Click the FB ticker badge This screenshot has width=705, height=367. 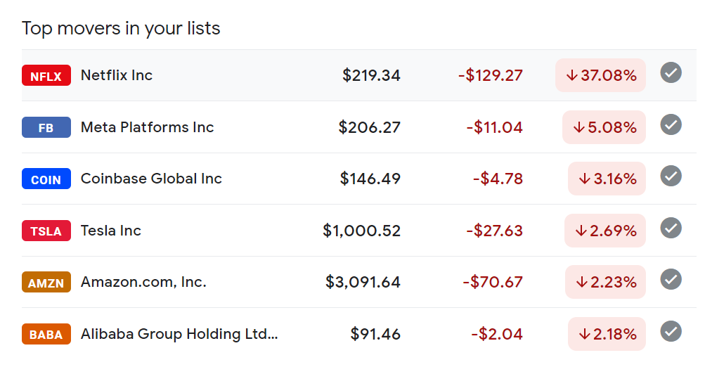(x=46, y=127)
